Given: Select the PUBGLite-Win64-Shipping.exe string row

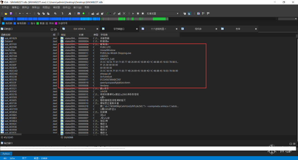Looking at the screenshot, I should click(x=116, y=53).
